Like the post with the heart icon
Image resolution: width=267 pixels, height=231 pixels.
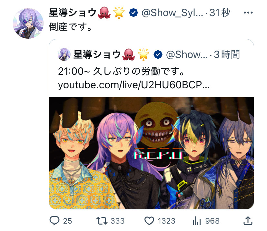tap(149, 221)
